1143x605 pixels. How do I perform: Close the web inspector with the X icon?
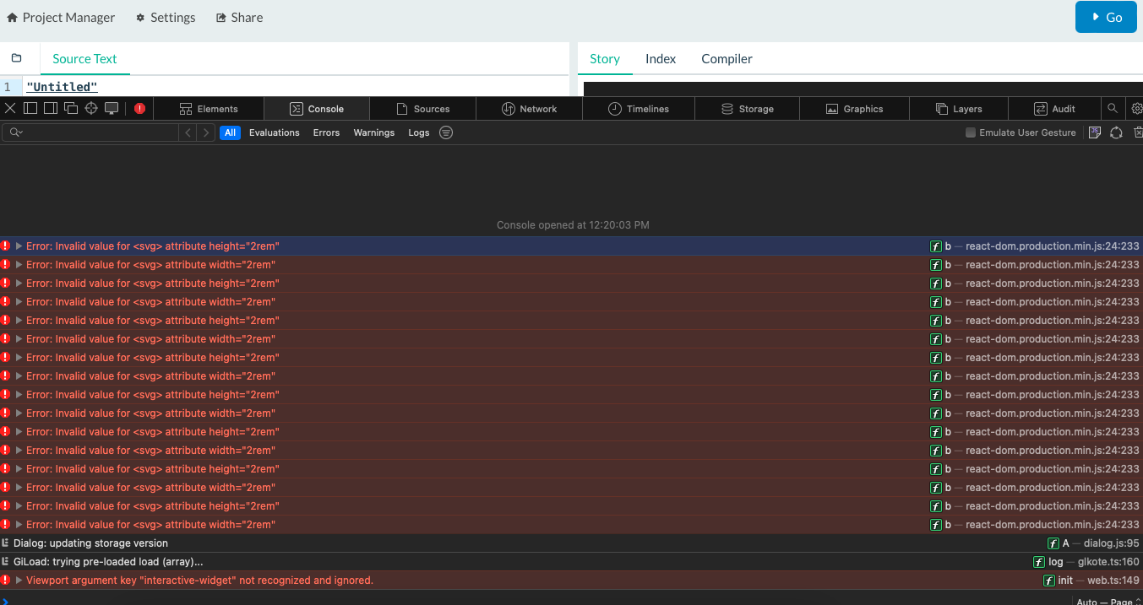tap(10, 108)
